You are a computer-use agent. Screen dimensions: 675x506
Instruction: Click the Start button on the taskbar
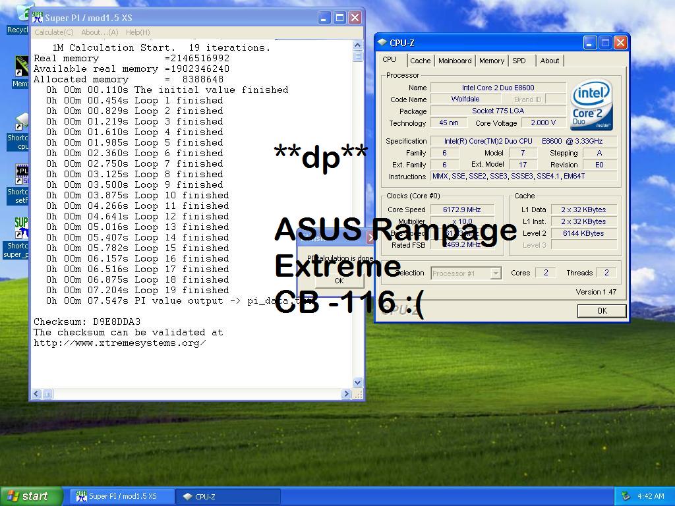[30, 497]
